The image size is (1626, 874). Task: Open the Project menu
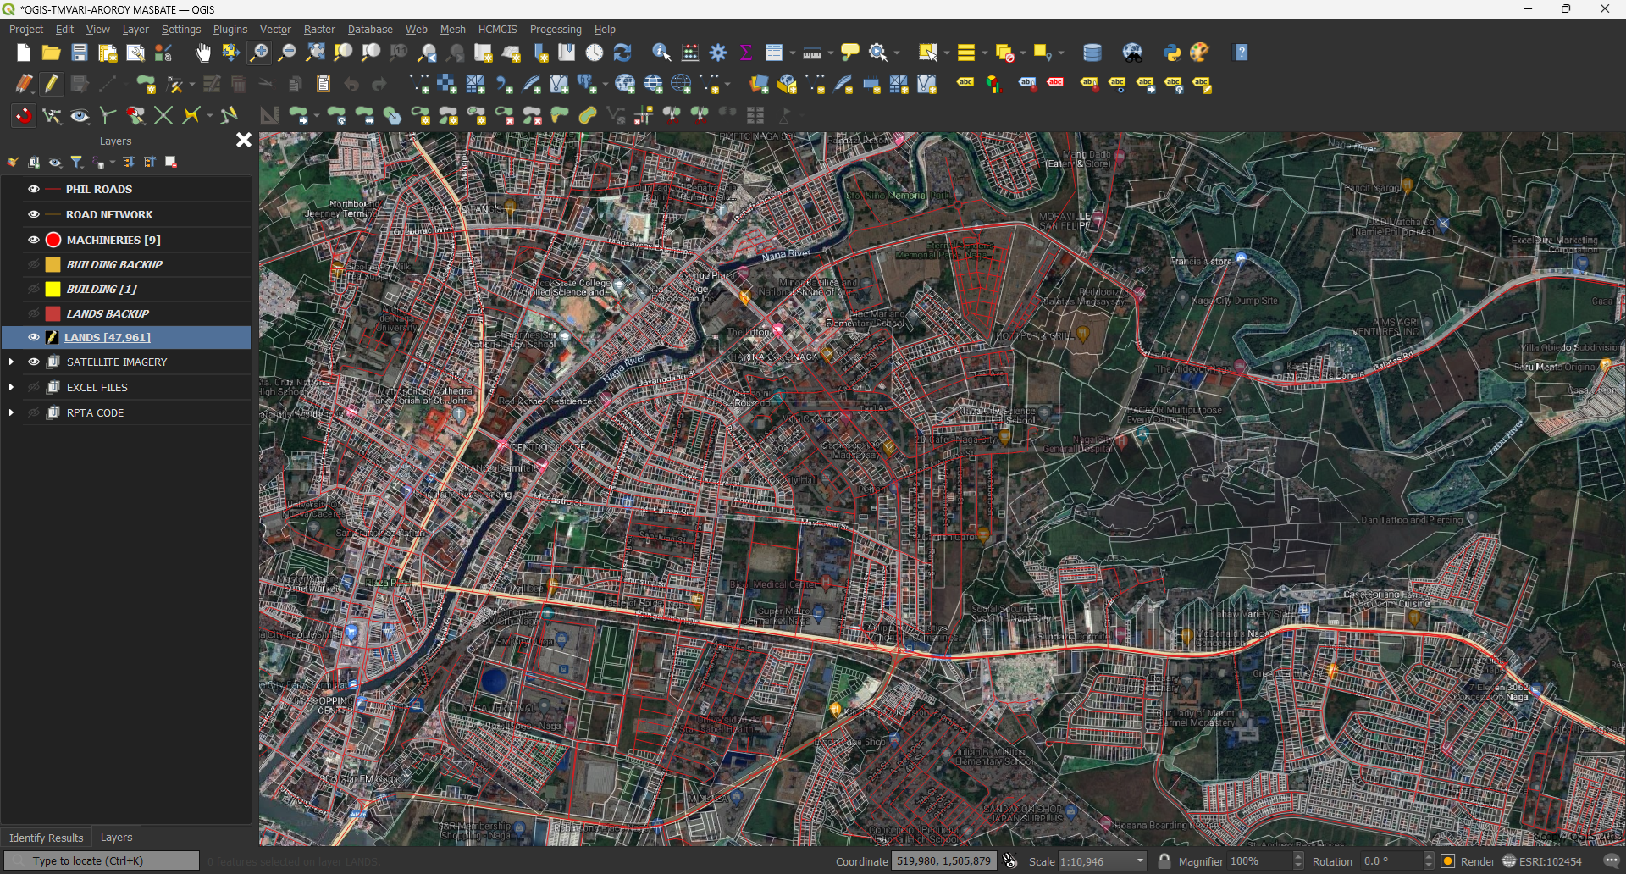[26, 29]
